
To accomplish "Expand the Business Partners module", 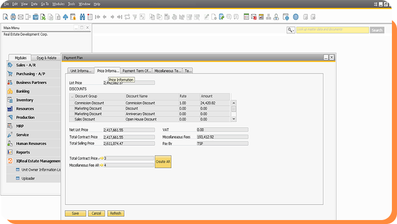I will point(33,83).
